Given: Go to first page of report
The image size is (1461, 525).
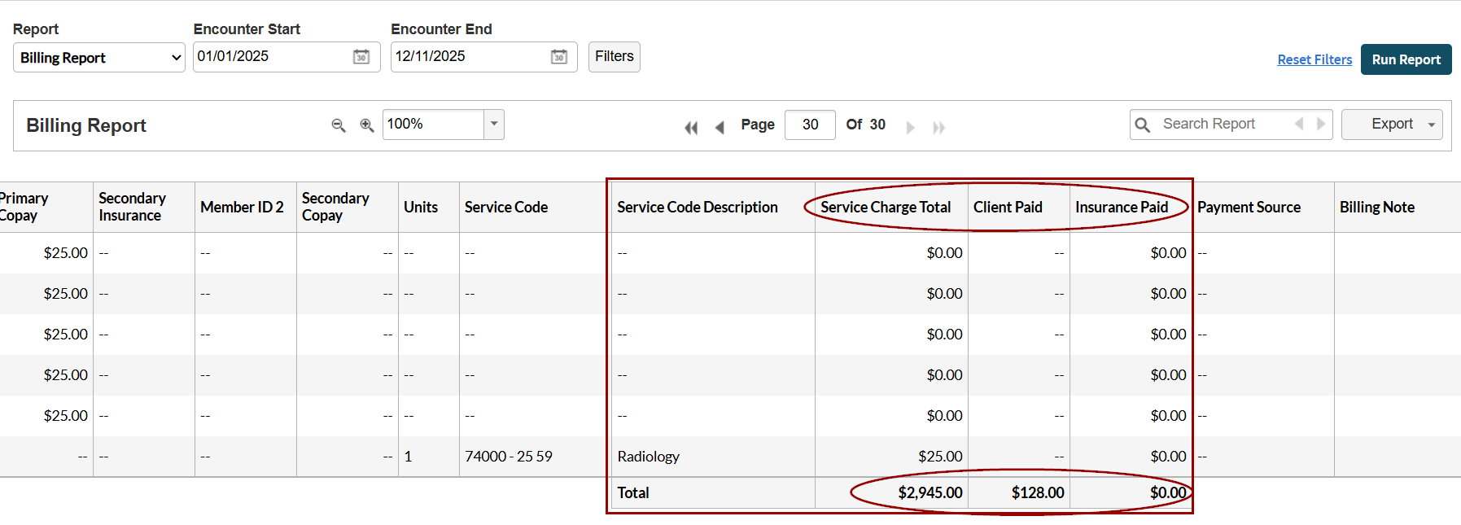Looking at the screenshot, I should (691, 127).
